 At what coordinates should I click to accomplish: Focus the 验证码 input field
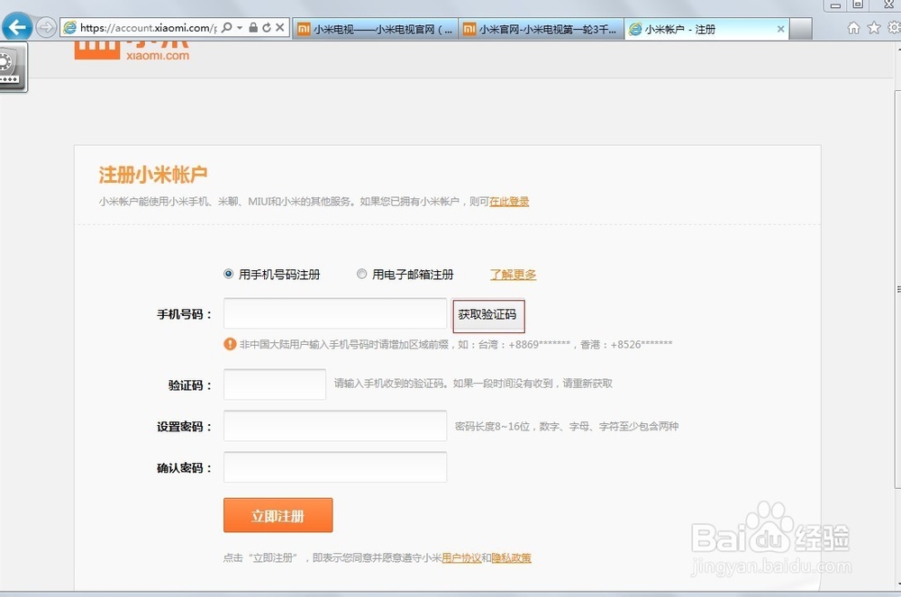point(275,384)
